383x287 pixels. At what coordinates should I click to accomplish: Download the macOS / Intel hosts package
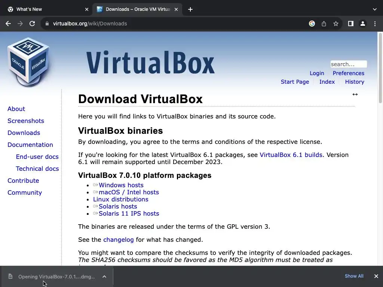(x=129, y=192)
